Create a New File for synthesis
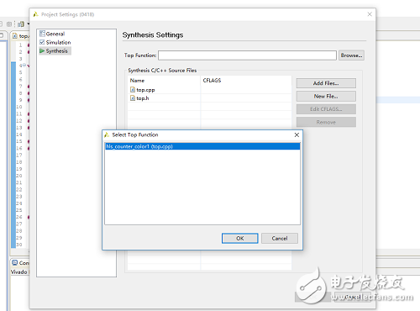 click(326, 96)
